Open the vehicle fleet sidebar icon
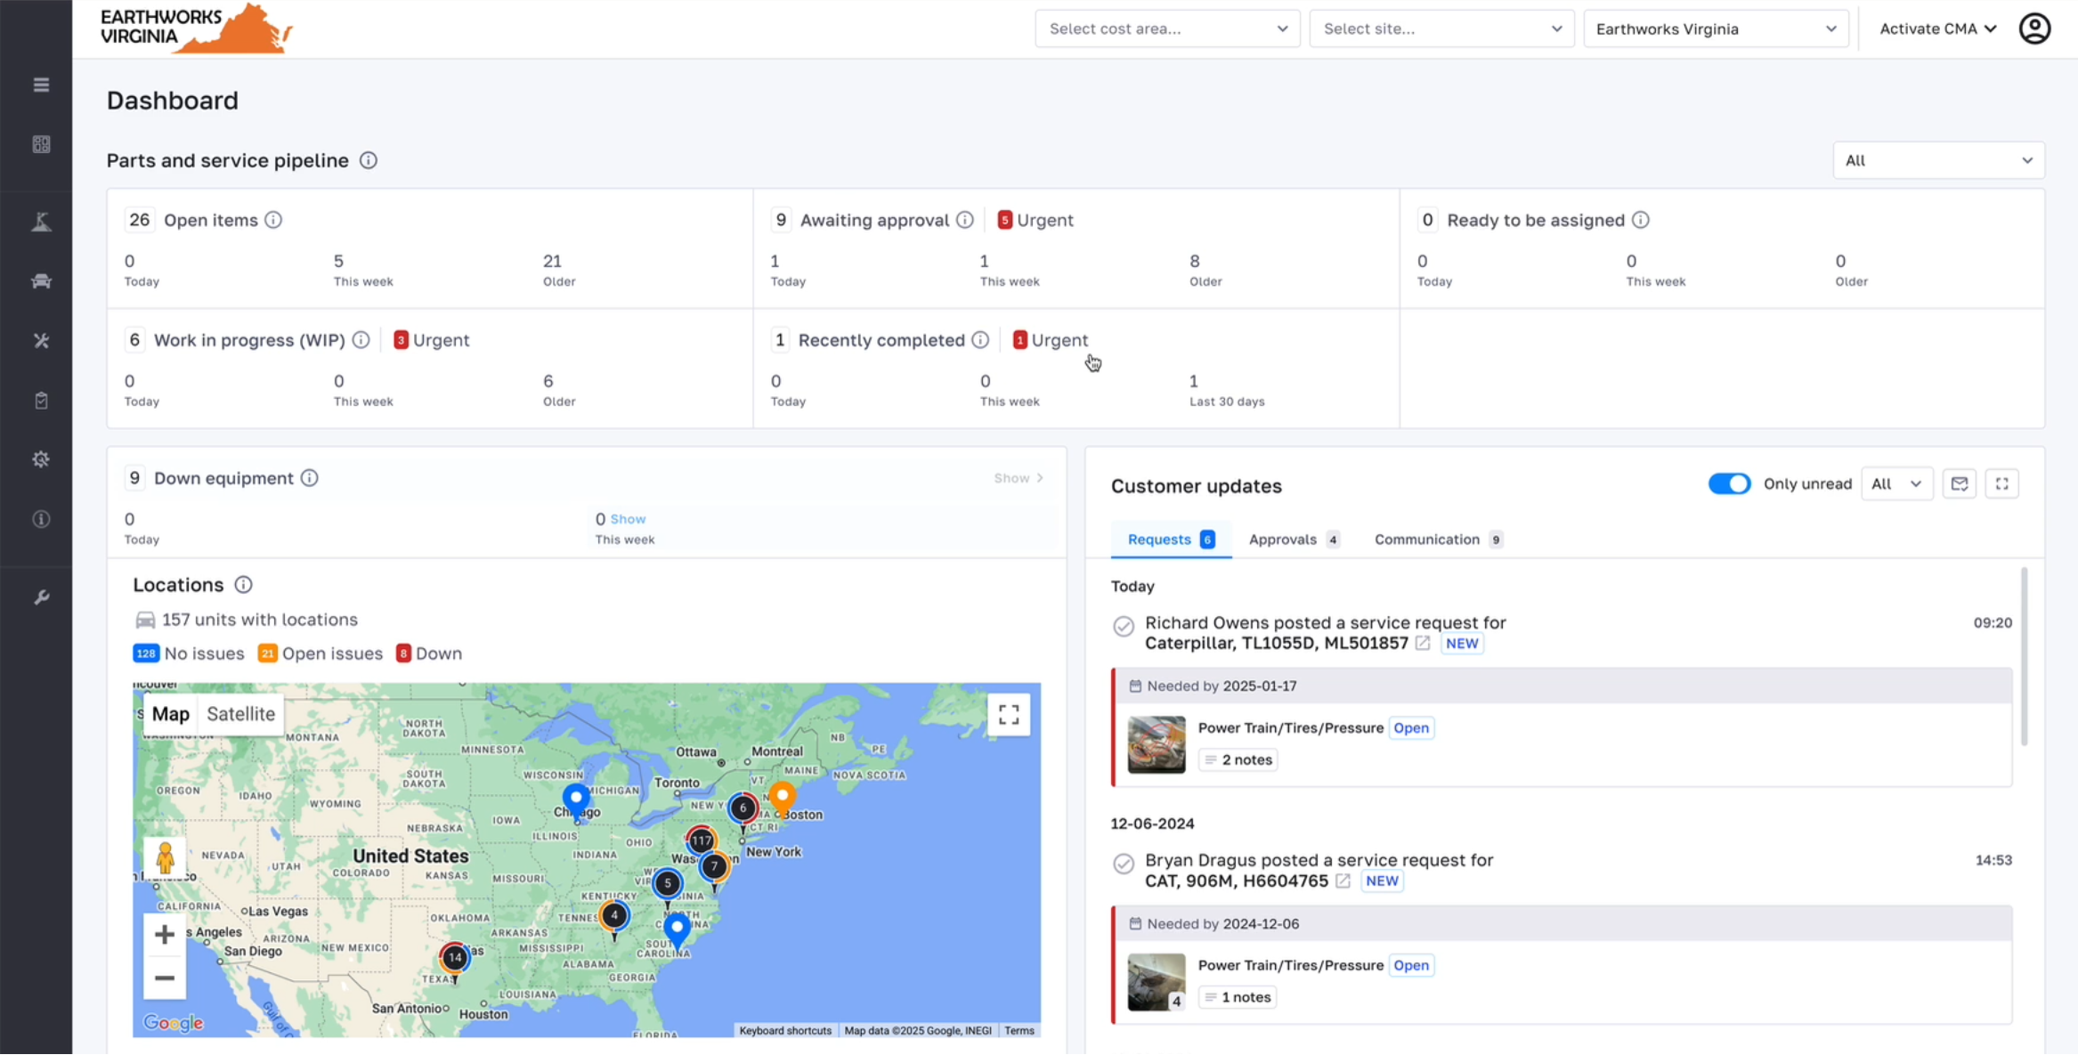Image resolution: width=2078 pixels, height=1055 pixels. point(41,281)
